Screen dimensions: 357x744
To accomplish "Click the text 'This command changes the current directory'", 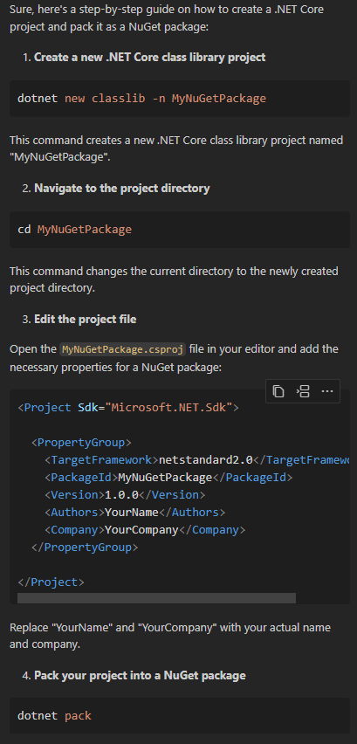I will point(174,279).
